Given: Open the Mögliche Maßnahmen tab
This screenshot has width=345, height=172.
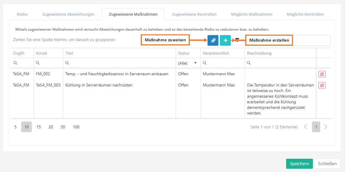Looking at the screenshot, I should point(251,14).
